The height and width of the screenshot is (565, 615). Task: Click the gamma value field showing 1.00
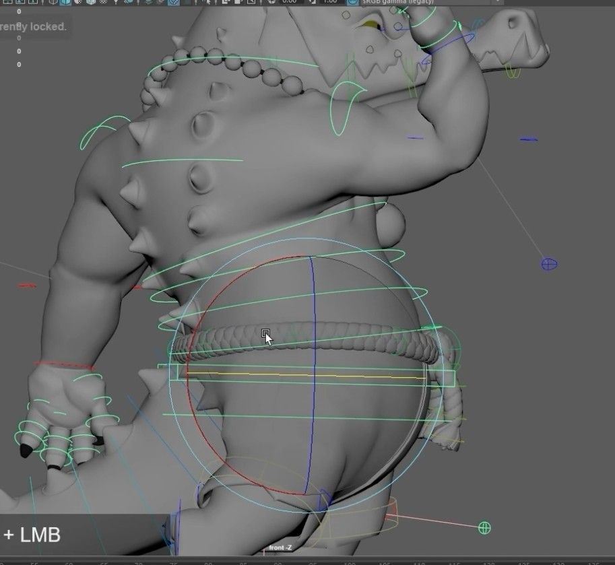click(331, 1)
